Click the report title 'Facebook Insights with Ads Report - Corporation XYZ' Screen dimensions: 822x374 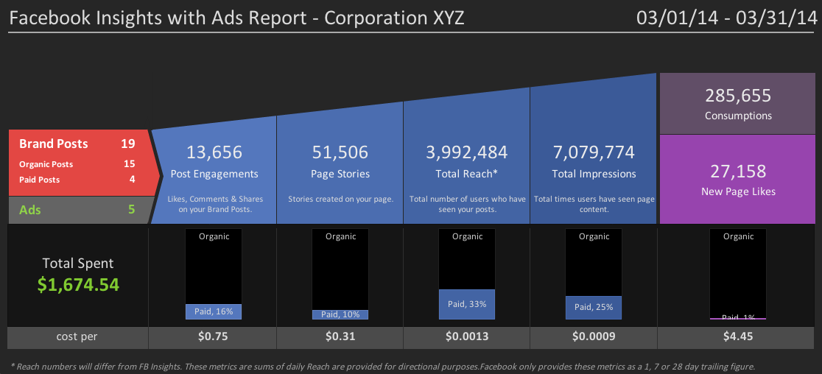(x=236, y=18)
